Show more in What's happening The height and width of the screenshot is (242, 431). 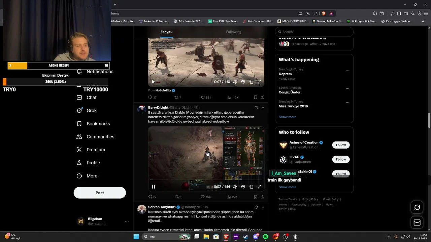point(288,117)
